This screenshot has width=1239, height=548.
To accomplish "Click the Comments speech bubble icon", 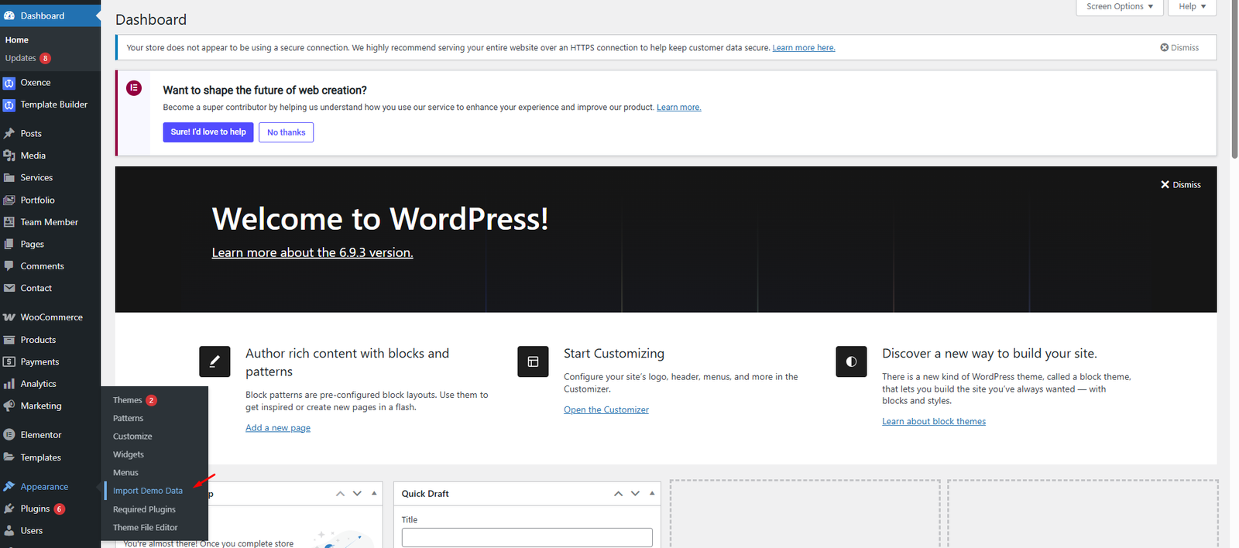I will [x=9, y=265].
